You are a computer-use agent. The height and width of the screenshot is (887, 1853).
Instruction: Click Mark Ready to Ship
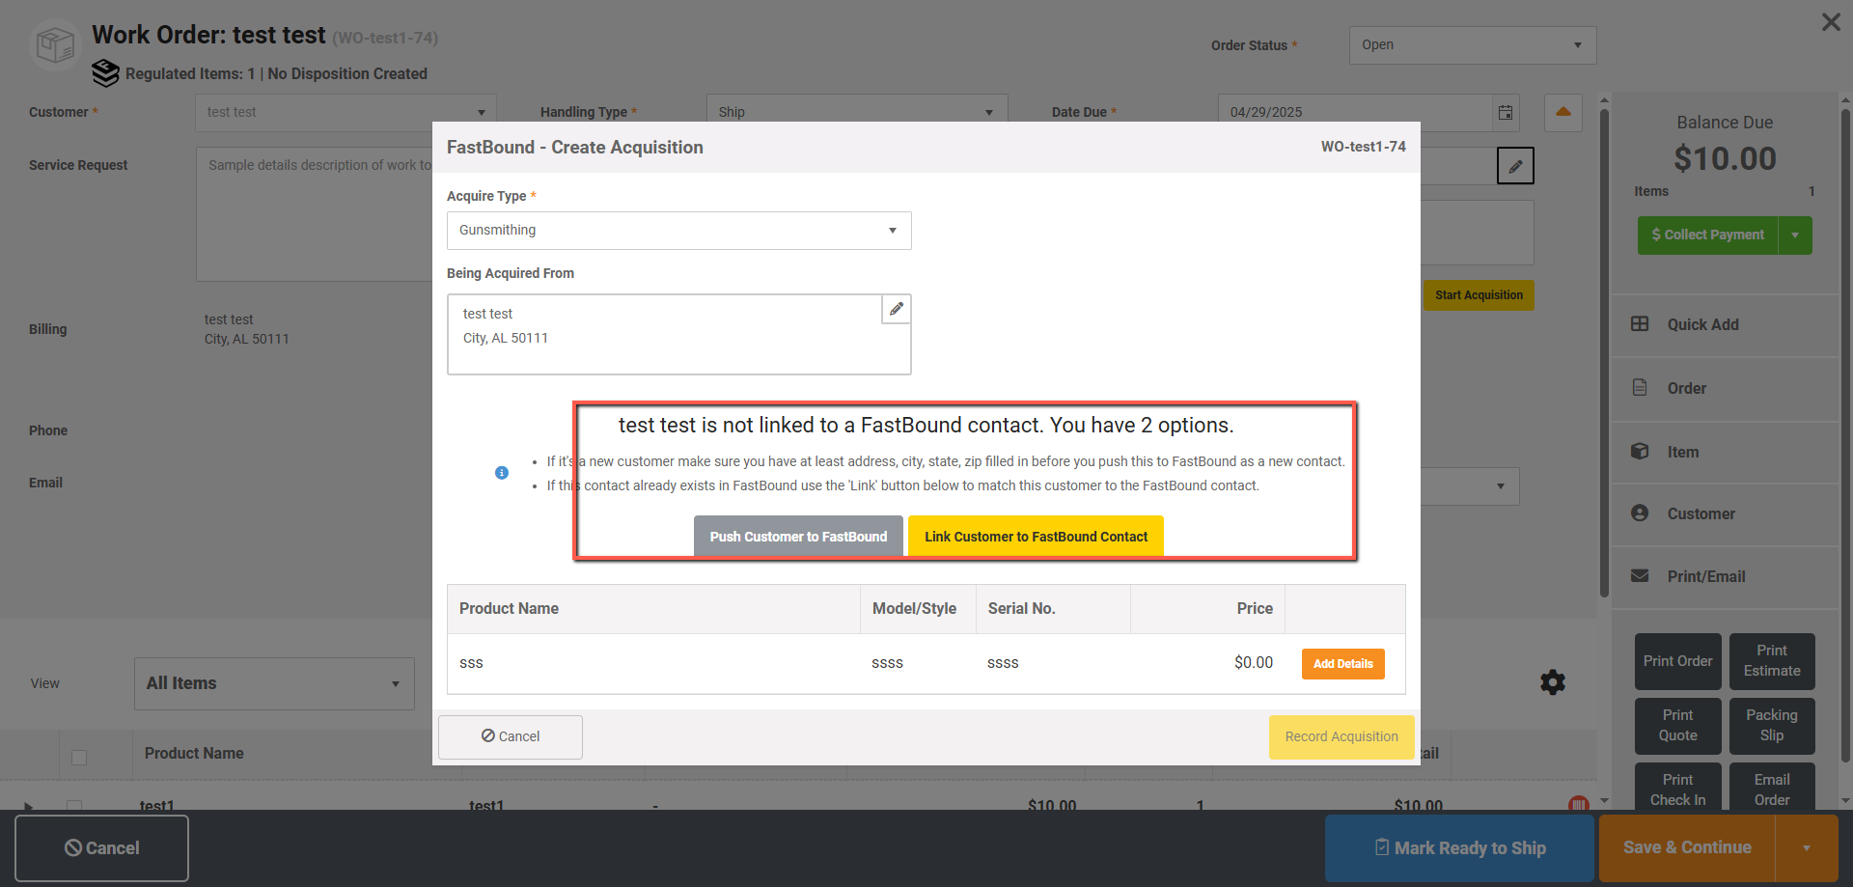[1459, 848]
